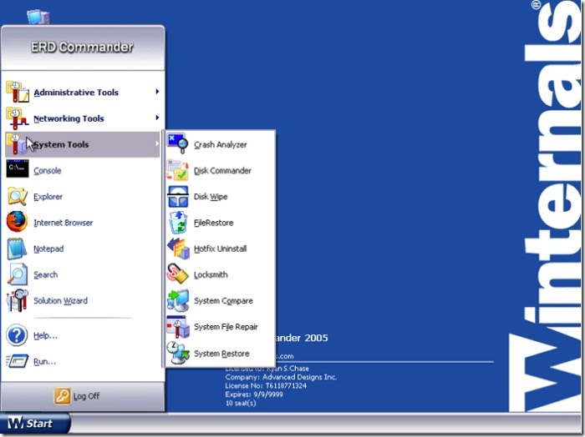Click the Hotfix Uninstall icon
This screenshot has width=585, height=437.
click(178, 249)
